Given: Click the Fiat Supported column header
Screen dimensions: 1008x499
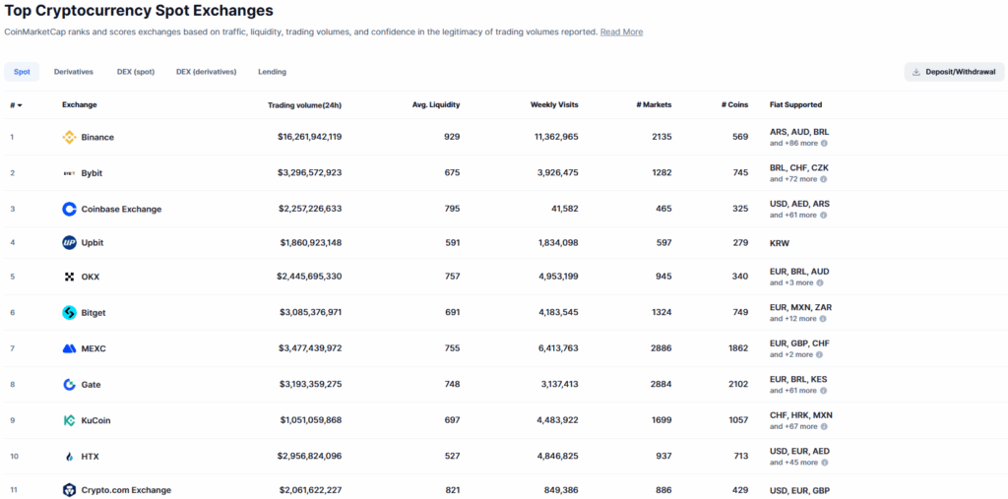Looking at the screenshot, I should point(795,104).
